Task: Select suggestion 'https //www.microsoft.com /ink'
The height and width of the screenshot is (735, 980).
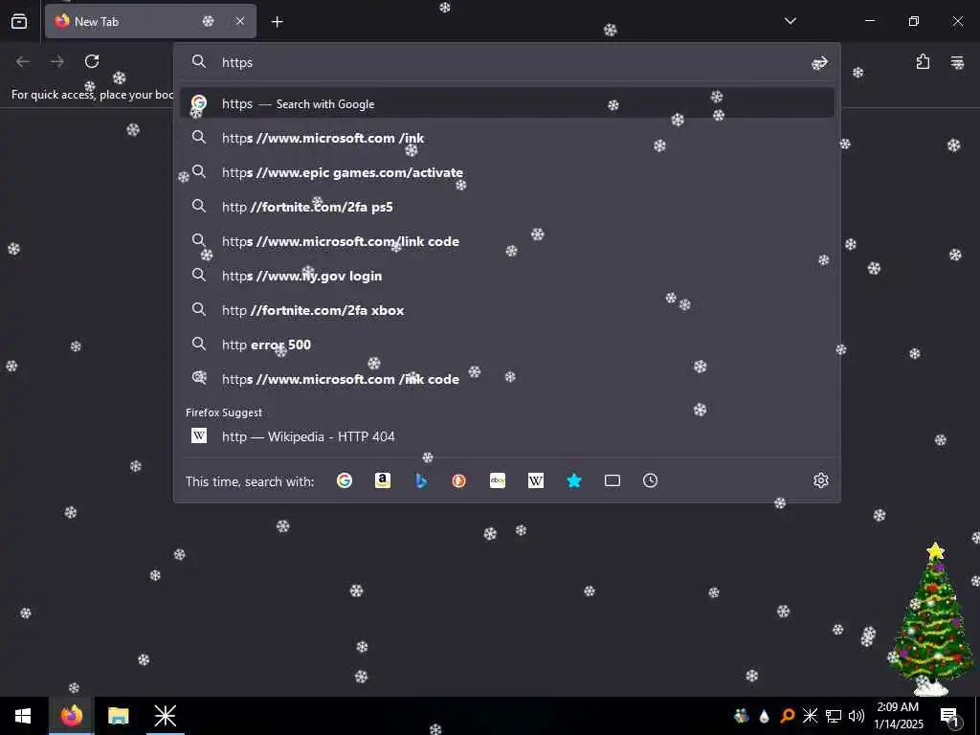Action: click(507, 138)
